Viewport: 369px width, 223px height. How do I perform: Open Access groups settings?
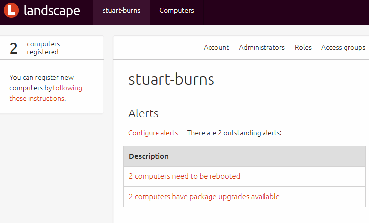pos(343,47)
